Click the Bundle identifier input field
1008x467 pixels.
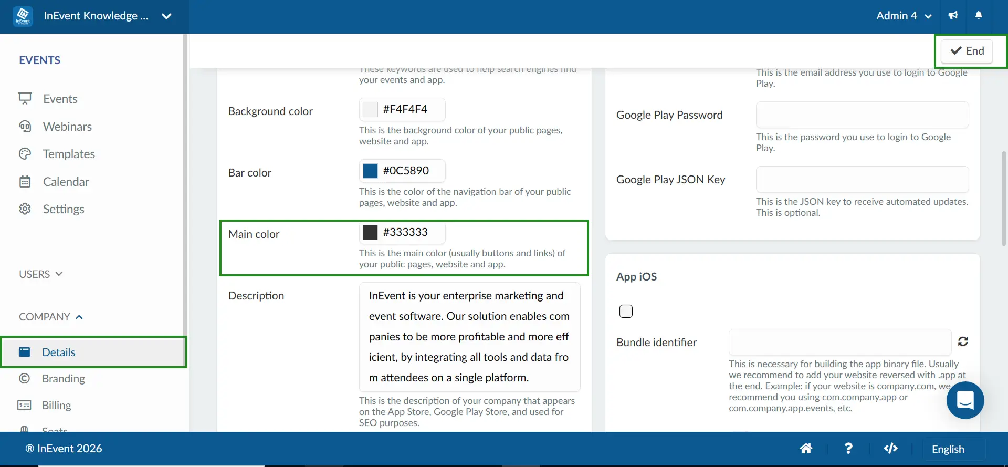[839, 342]
